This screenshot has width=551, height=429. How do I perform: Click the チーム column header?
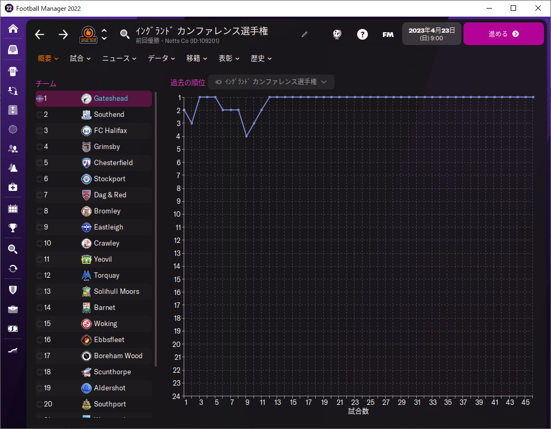(x=46, y=84)
